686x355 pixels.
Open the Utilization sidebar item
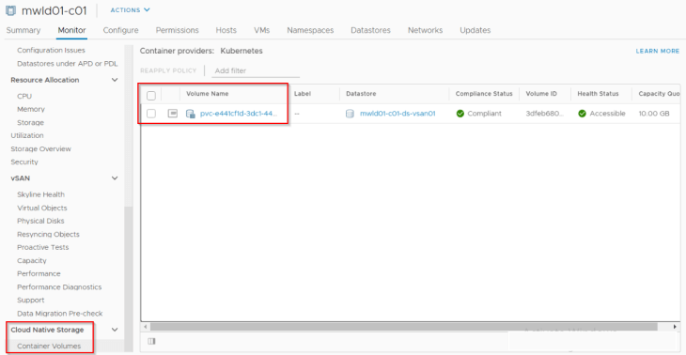[27, 135]
